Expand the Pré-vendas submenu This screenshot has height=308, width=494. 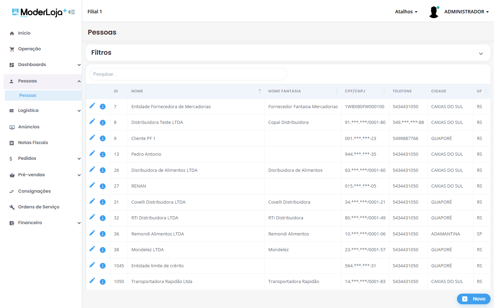click(x=43, y=175)
